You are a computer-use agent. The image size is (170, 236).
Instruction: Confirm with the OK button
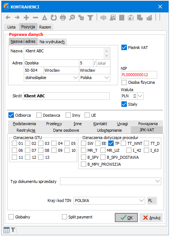126,218
